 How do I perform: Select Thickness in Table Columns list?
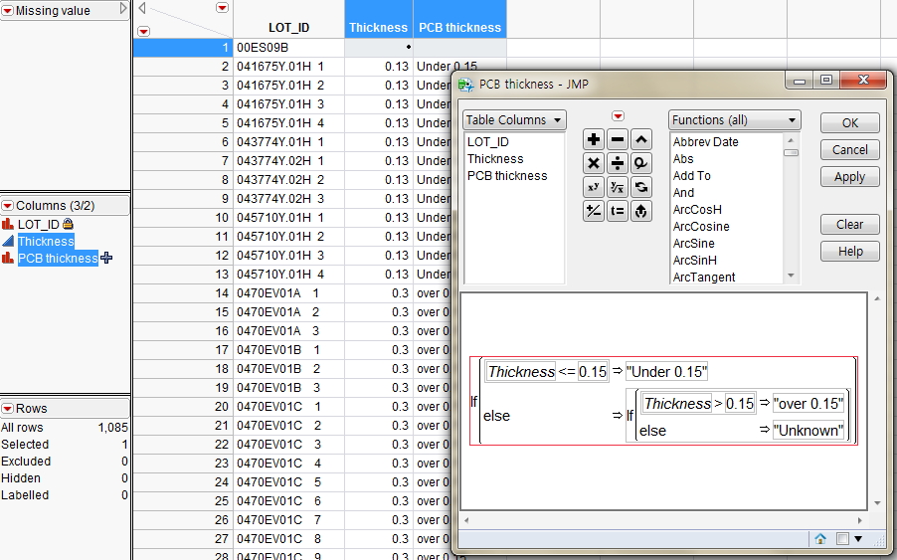495,159
